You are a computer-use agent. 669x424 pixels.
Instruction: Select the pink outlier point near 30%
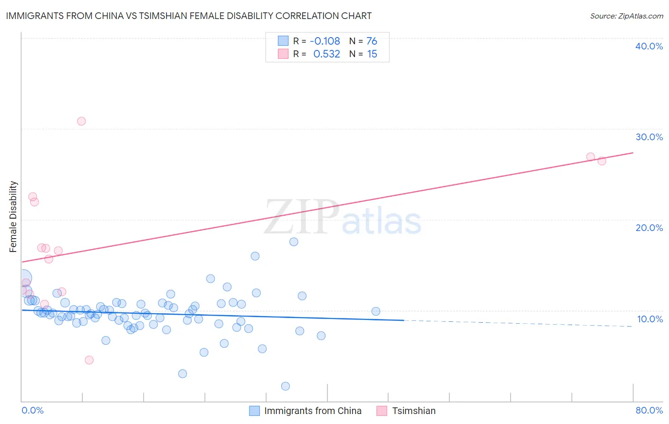click(x=81, y=121)
